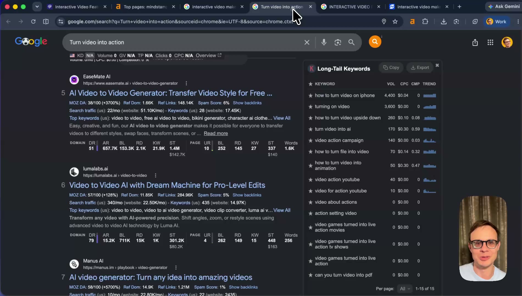View All top keywords for lumalabs.ai

[x=282, y=210]
